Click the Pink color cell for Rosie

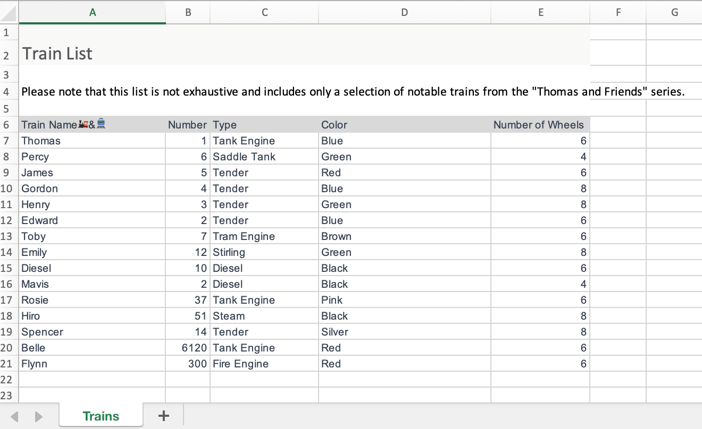click(332, 300)
